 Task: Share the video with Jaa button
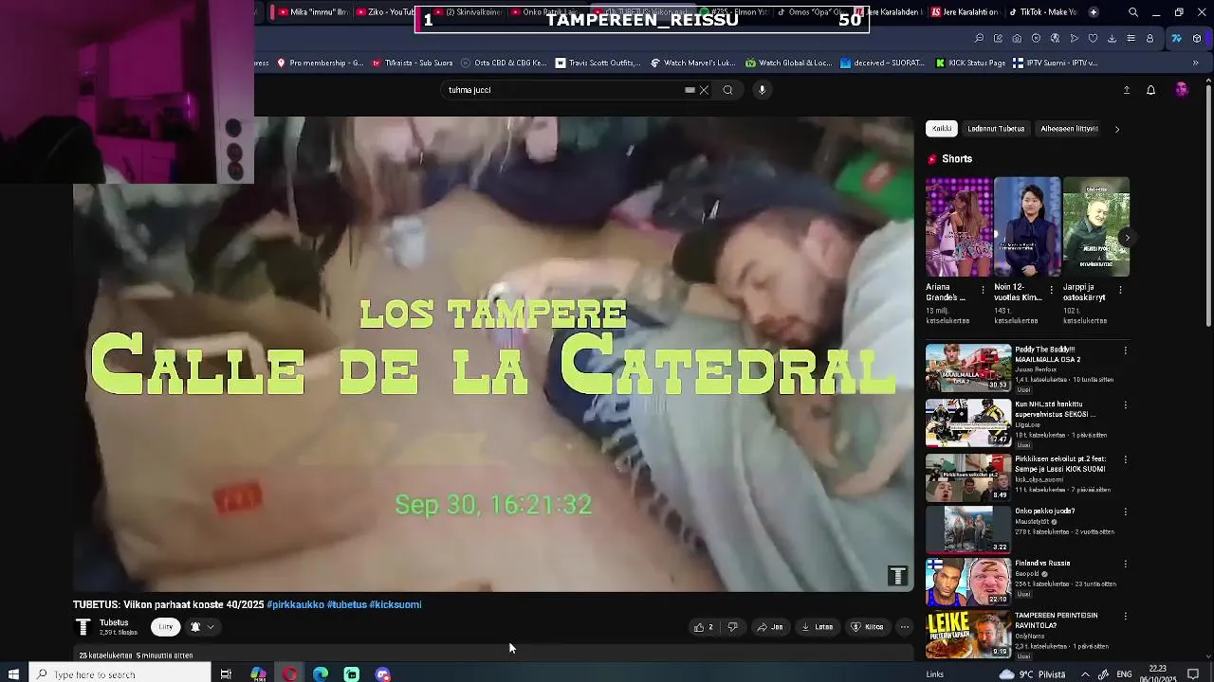(x=770, y=627)
